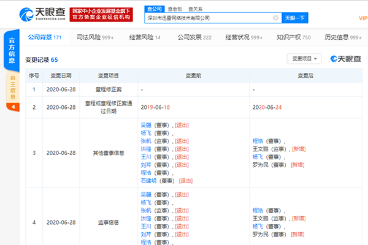Open the 知识产权 750 tab
The width and height of the screenshot is (368, 245).
coord(294,37)
